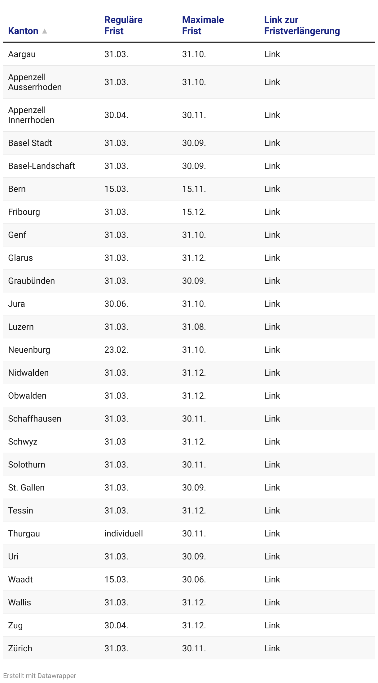Click Link zur Fristverlängerung column header
Image resolution: width=378 pixels, height=683 pixels.
pyautogui.click(x=302, y=25)
